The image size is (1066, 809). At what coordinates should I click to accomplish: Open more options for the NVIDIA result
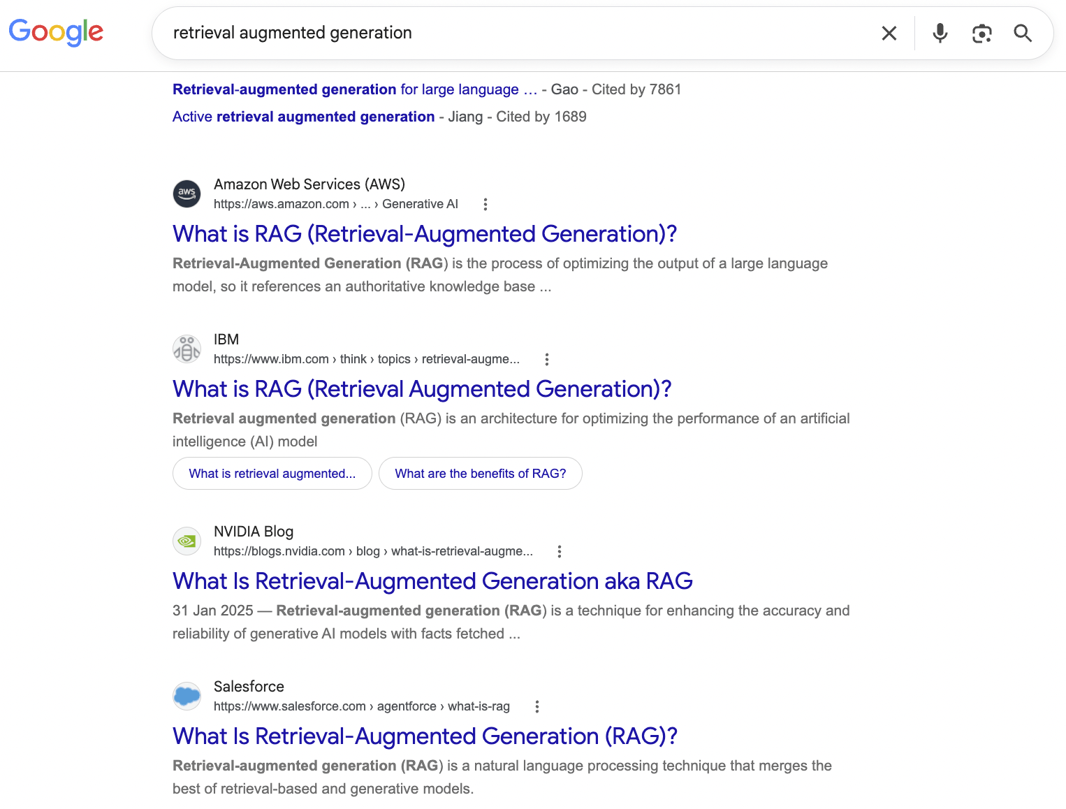pos(560,551)
